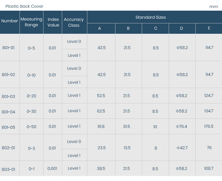Screen dimensions: 222x181
Task: Click the Number column header
Action: click(x=10, y=21)
